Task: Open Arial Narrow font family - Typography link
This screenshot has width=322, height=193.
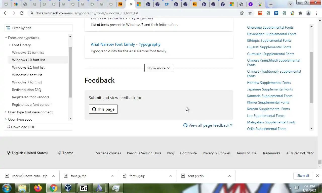Action: [x=126, y=44]
